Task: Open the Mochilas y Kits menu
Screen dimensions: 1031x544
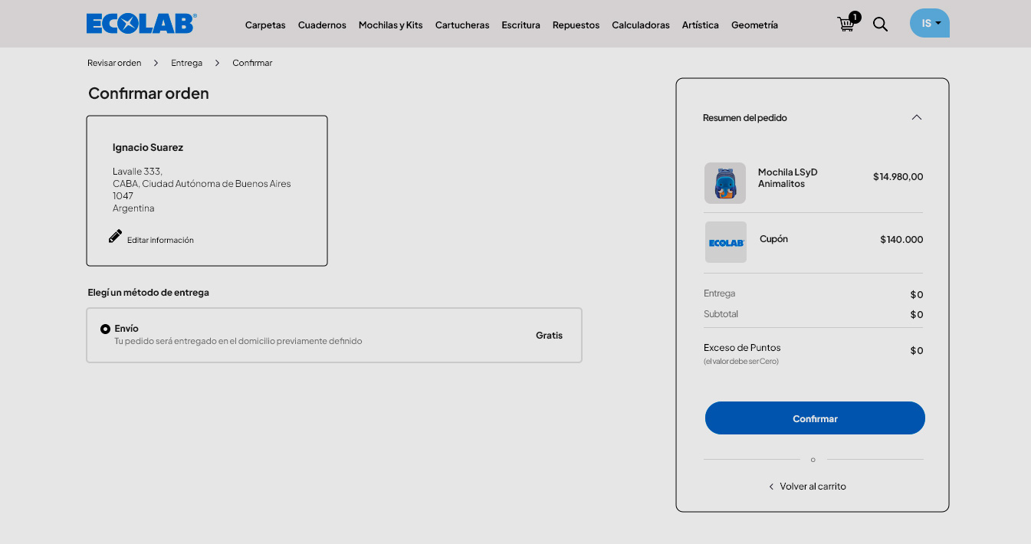Action: click(x=390, y=25)
